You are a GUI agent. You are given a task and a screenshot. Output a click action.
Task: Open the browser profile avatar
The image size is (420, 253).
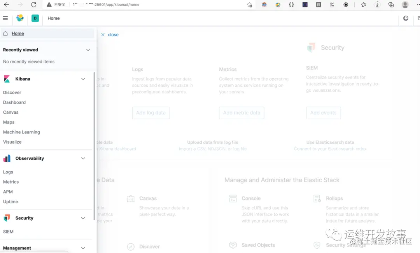[x=405, y=5]
